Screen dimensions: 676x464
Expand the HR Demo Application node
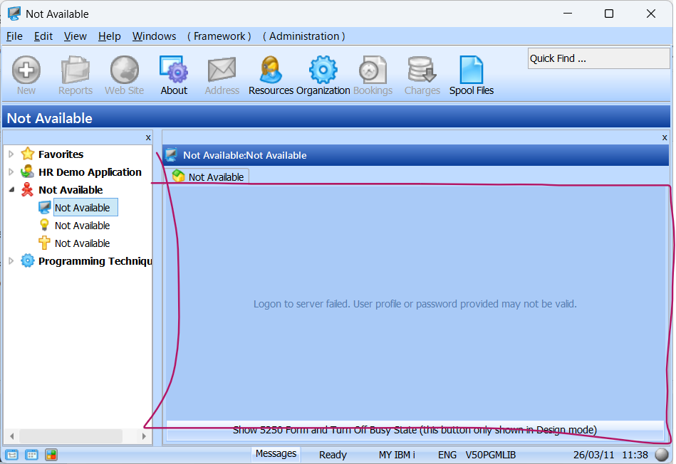(11, 172)
